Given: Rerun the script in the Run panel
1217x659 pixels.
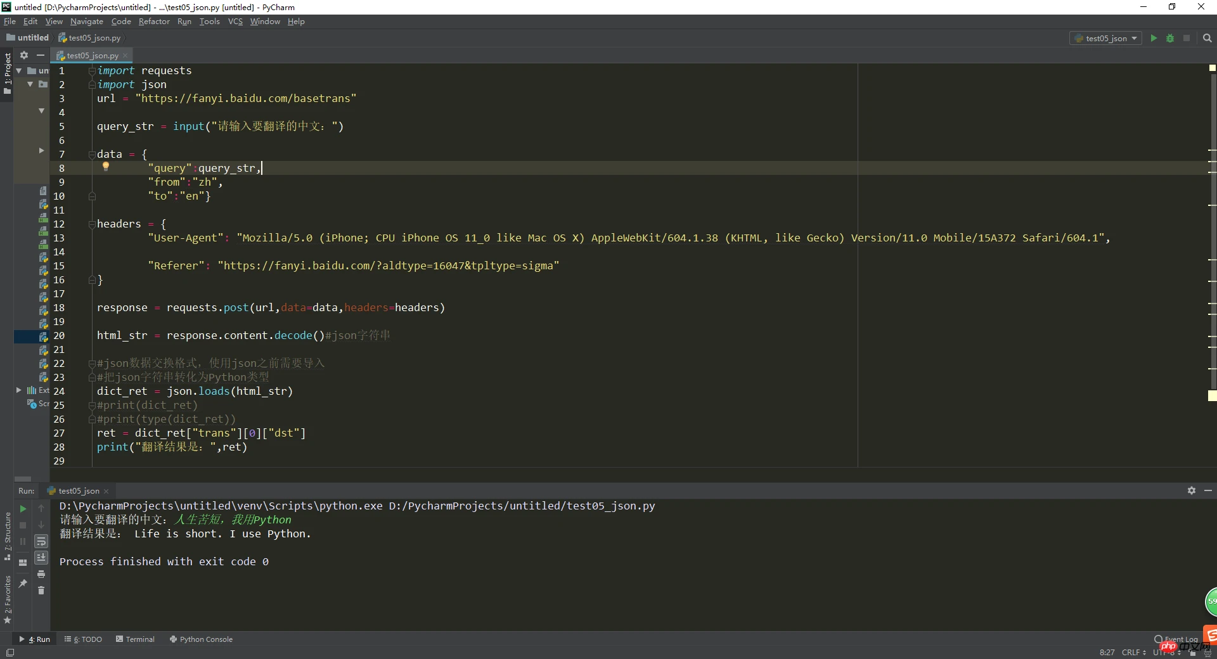Looking at the screenshot, I should coord(23,509).
